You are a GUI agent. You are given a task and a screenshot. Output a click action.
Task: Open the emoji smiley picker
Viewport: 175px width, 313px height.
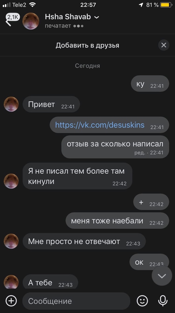142,301
